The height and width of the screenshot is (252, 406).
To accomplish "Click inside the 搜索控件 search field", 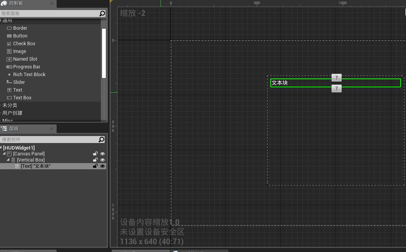I will pos(47,139).
